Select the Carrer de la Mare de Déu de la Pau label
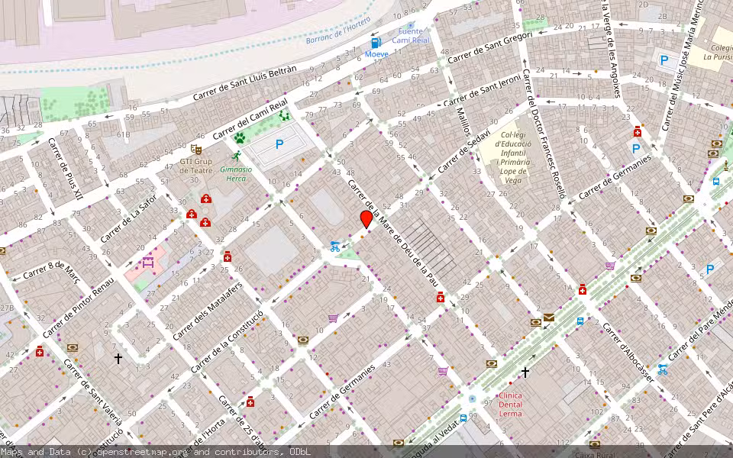The height and width of the screenshot is (458, 733). pos(392,234)
